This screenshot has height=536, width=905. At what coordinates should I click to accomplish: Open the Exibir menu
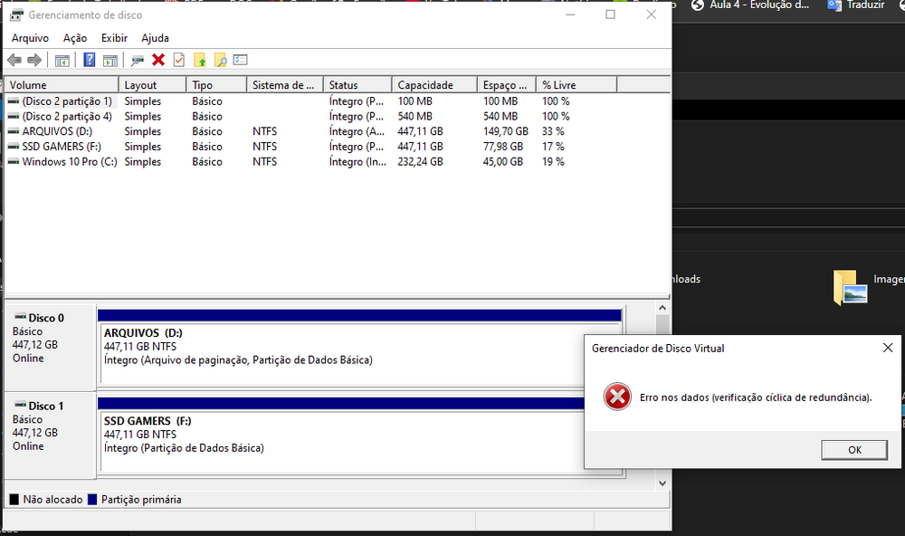coord(114,38)
